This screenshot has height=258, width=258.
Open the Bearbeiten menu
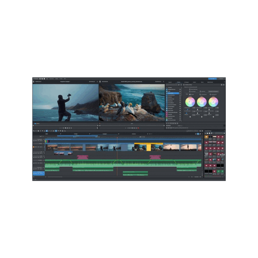click(52, 79)
